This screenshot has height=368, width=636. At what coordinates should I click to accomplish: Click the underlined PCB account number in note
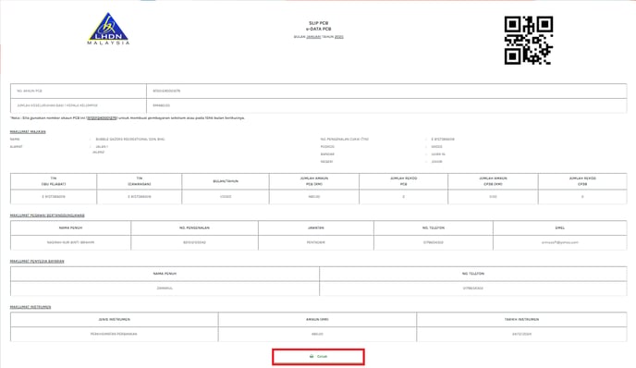tap(102, 117)
